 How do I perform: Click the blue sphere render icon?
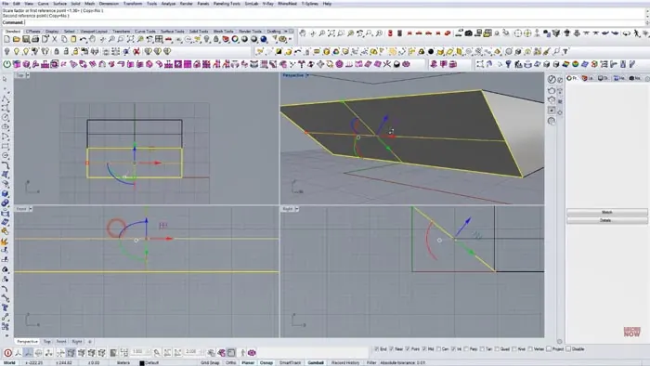click(263, 39)
